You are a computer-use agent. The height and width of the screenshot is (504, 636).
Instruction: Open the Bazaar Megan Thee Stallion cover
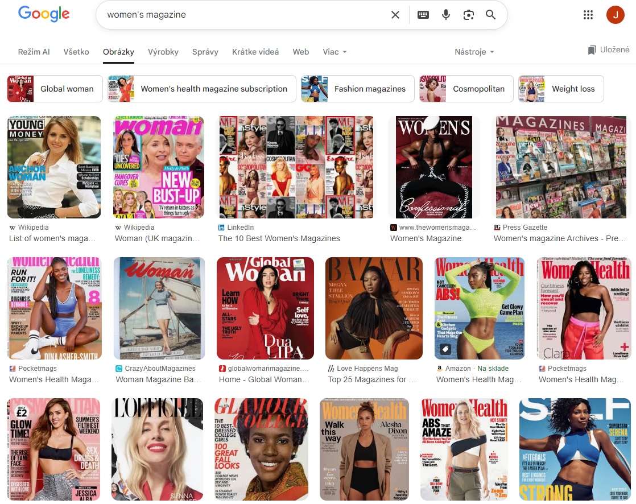(x=374, y=308)
